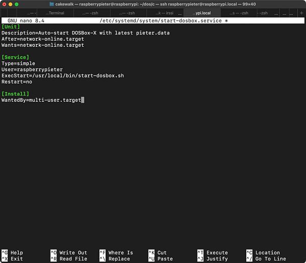
Task: Click the Cut label in footer
Action: [162, 253]
